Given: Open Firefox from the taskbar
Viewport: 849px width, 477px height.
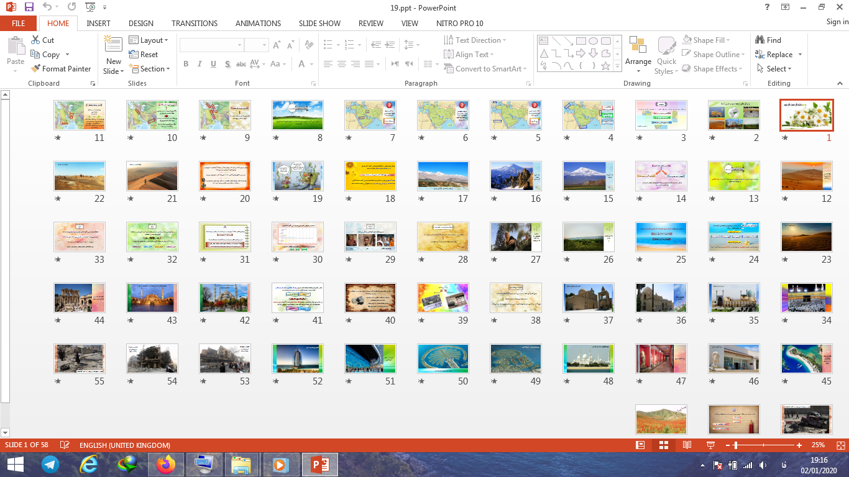Looking at the screenshot, I should pos(166,464).
